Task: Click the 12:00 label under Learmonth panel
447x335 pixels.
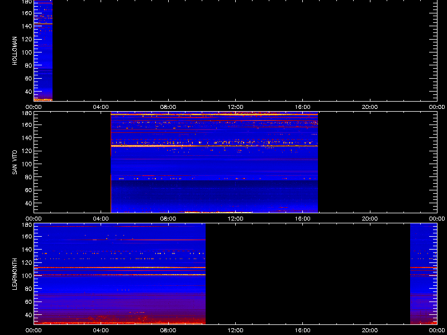Action: coord(235,331)
